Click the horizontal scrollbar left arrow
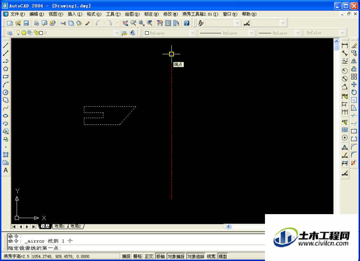The width and height of the screenshot is (360, 261). coord(229,226)
